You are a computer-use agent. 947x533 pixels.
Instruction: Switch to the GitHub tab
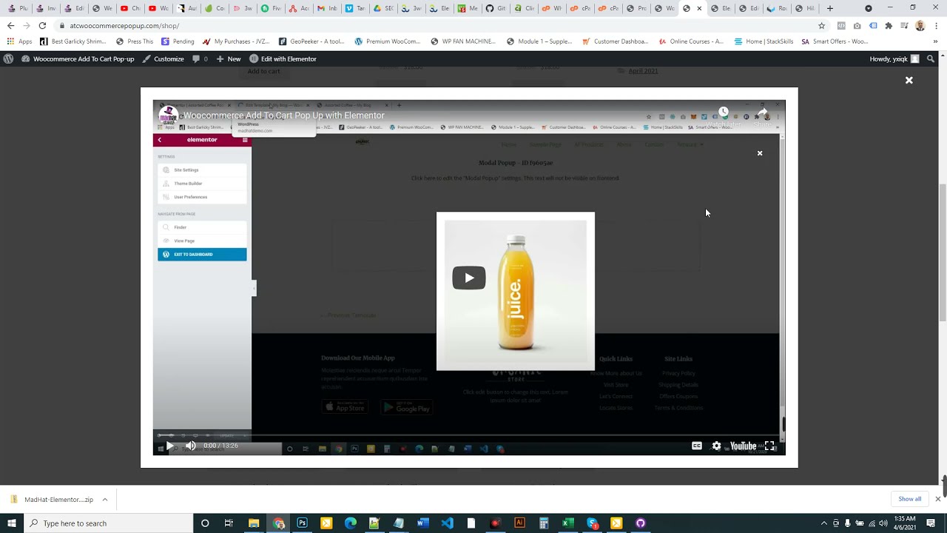click(x=496, y=8)
